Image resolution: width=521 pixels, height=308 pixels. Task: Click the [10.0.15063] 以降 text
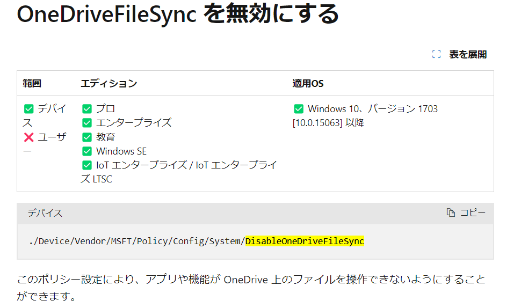coord(328,123)
